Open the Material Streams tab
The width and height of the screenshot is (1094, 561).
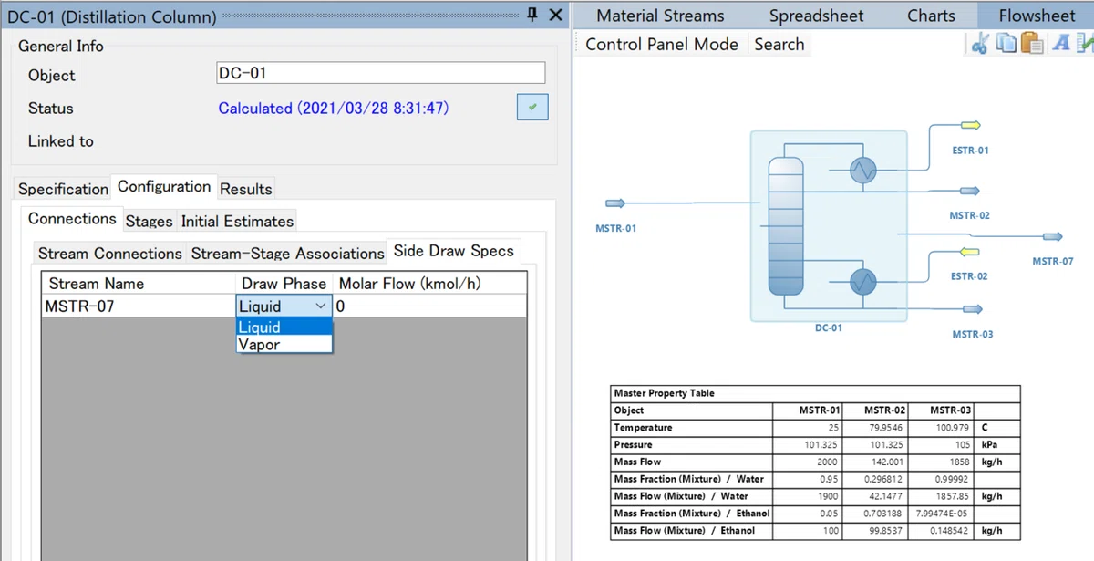(x=660, y=16)
